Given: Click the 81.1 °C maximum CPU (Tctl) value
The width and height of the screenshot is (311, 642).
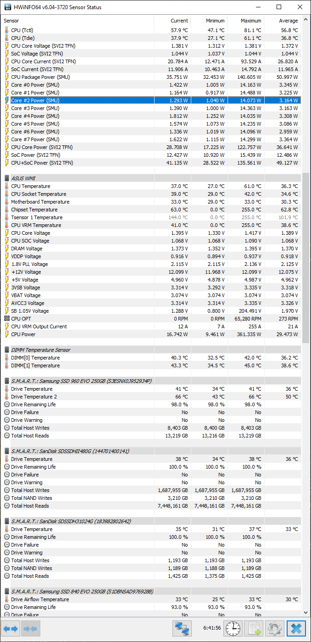Looking at the screenshot, I should point(252,30).
